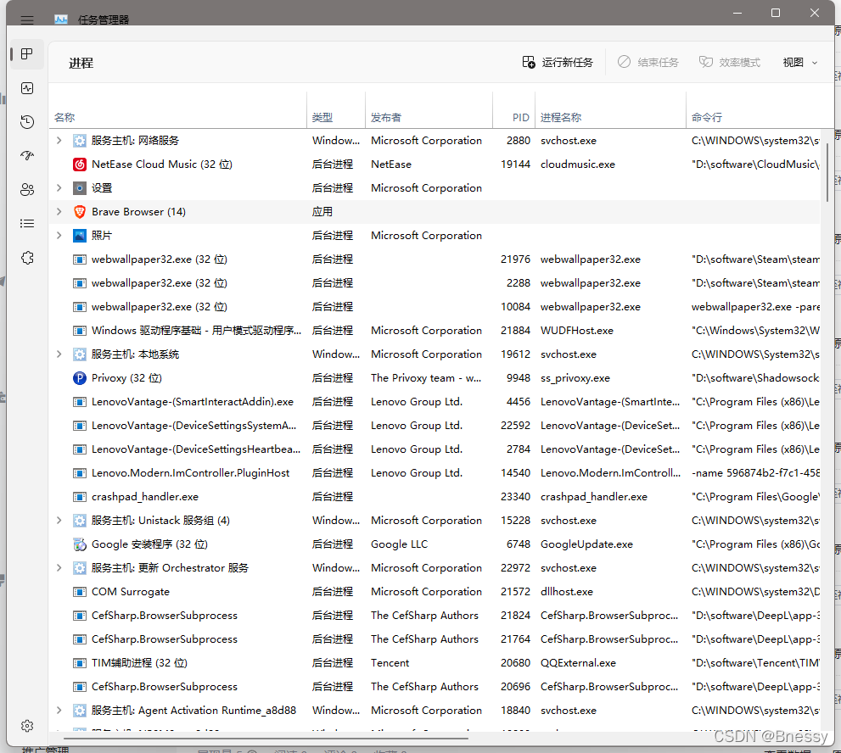841x753 pixels.
Task: Select the webwallpaper32.exe row with PID 21976
Action: click(x=435, y=259)
